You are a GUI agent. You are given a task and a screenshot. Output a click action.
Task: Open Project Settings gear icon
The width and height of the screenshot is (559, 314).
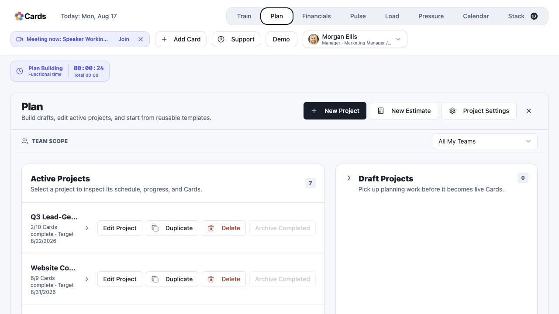[479, 111]
